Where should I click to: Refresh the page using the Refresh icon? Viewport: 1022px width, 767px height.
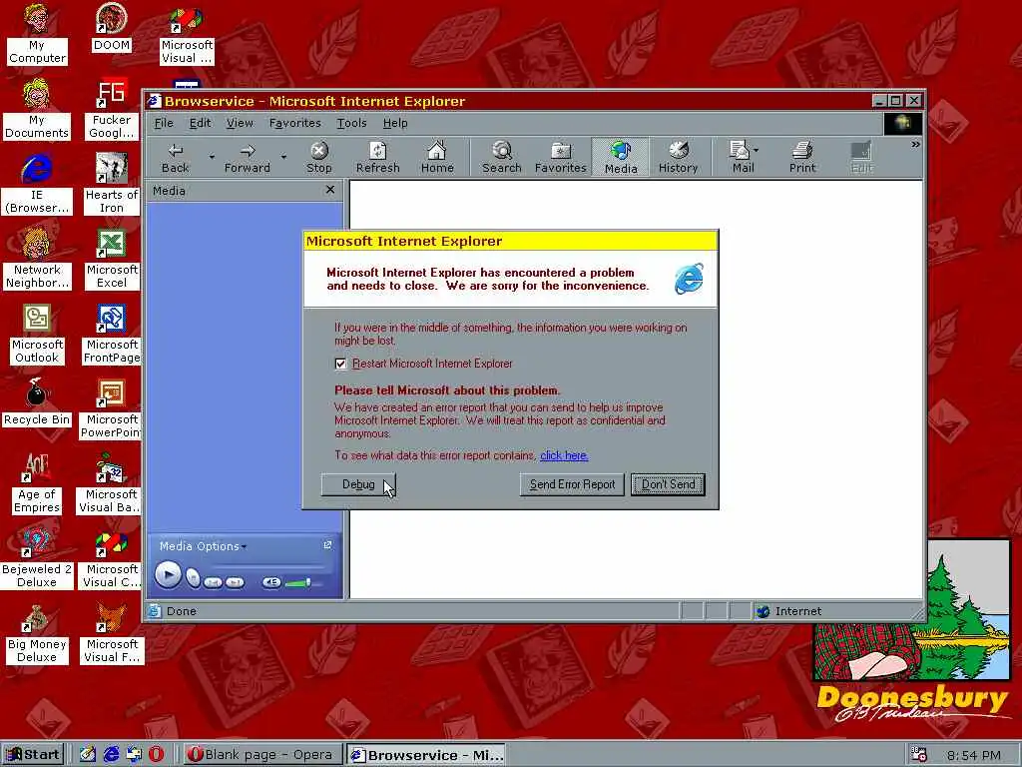pos(377,158)
